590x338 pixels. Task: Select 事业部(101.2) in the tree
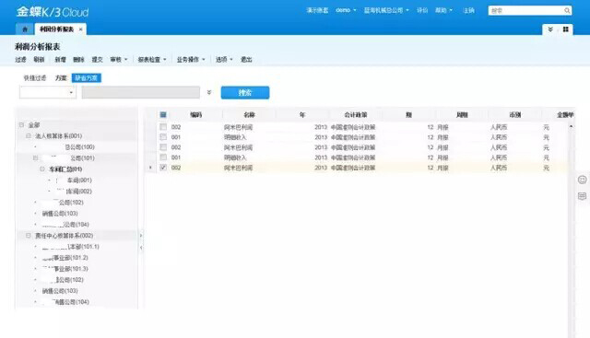coord(71,258)
